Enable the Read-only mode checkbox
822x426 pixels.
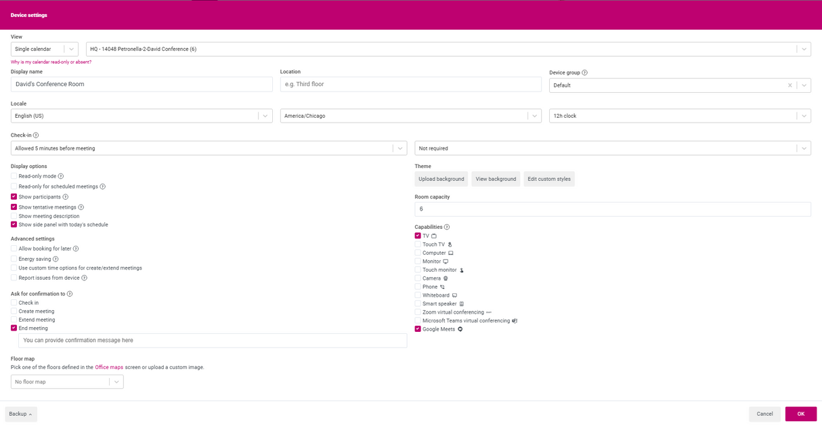[x=14, y=176]
